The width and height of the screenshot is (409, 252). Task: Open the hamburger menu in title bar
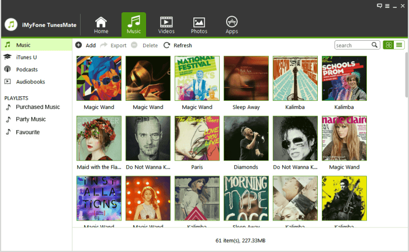(387, 6)
